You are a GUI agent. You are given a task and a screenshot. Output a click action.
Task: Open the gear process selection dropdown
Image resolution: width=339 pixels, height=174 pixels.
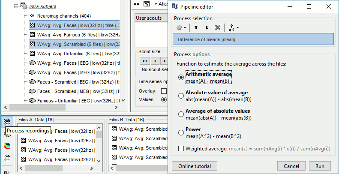[x=182, y=27]
